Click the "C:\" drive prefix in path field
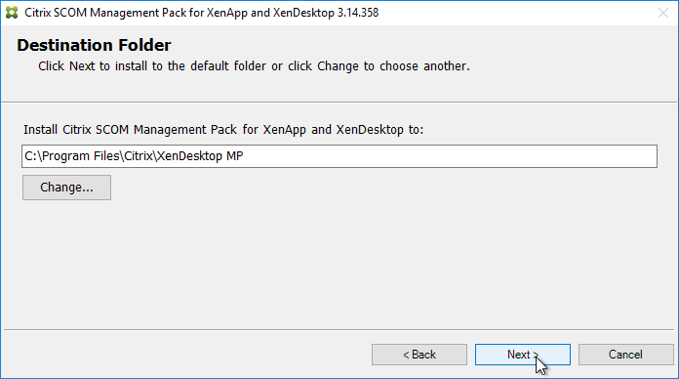679x379 pixels. pyautogui.click(x=32, y=156)
